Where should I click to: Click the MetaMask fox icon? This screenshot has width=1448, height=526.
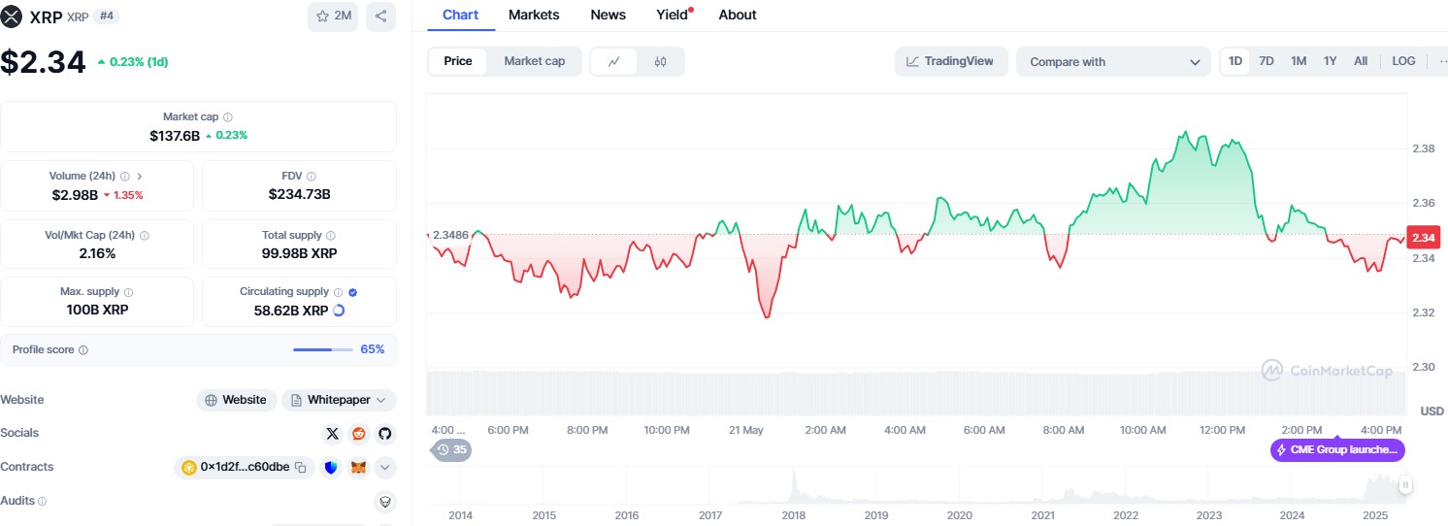(358, 468)
